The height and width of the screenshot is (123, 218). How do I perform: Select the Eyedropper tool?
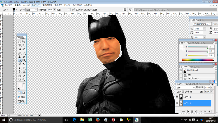(x=24, y=76)
